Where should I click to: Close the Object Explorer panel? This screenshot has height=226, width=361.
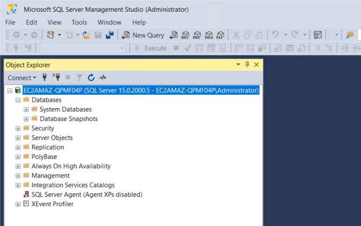(256, 65)
